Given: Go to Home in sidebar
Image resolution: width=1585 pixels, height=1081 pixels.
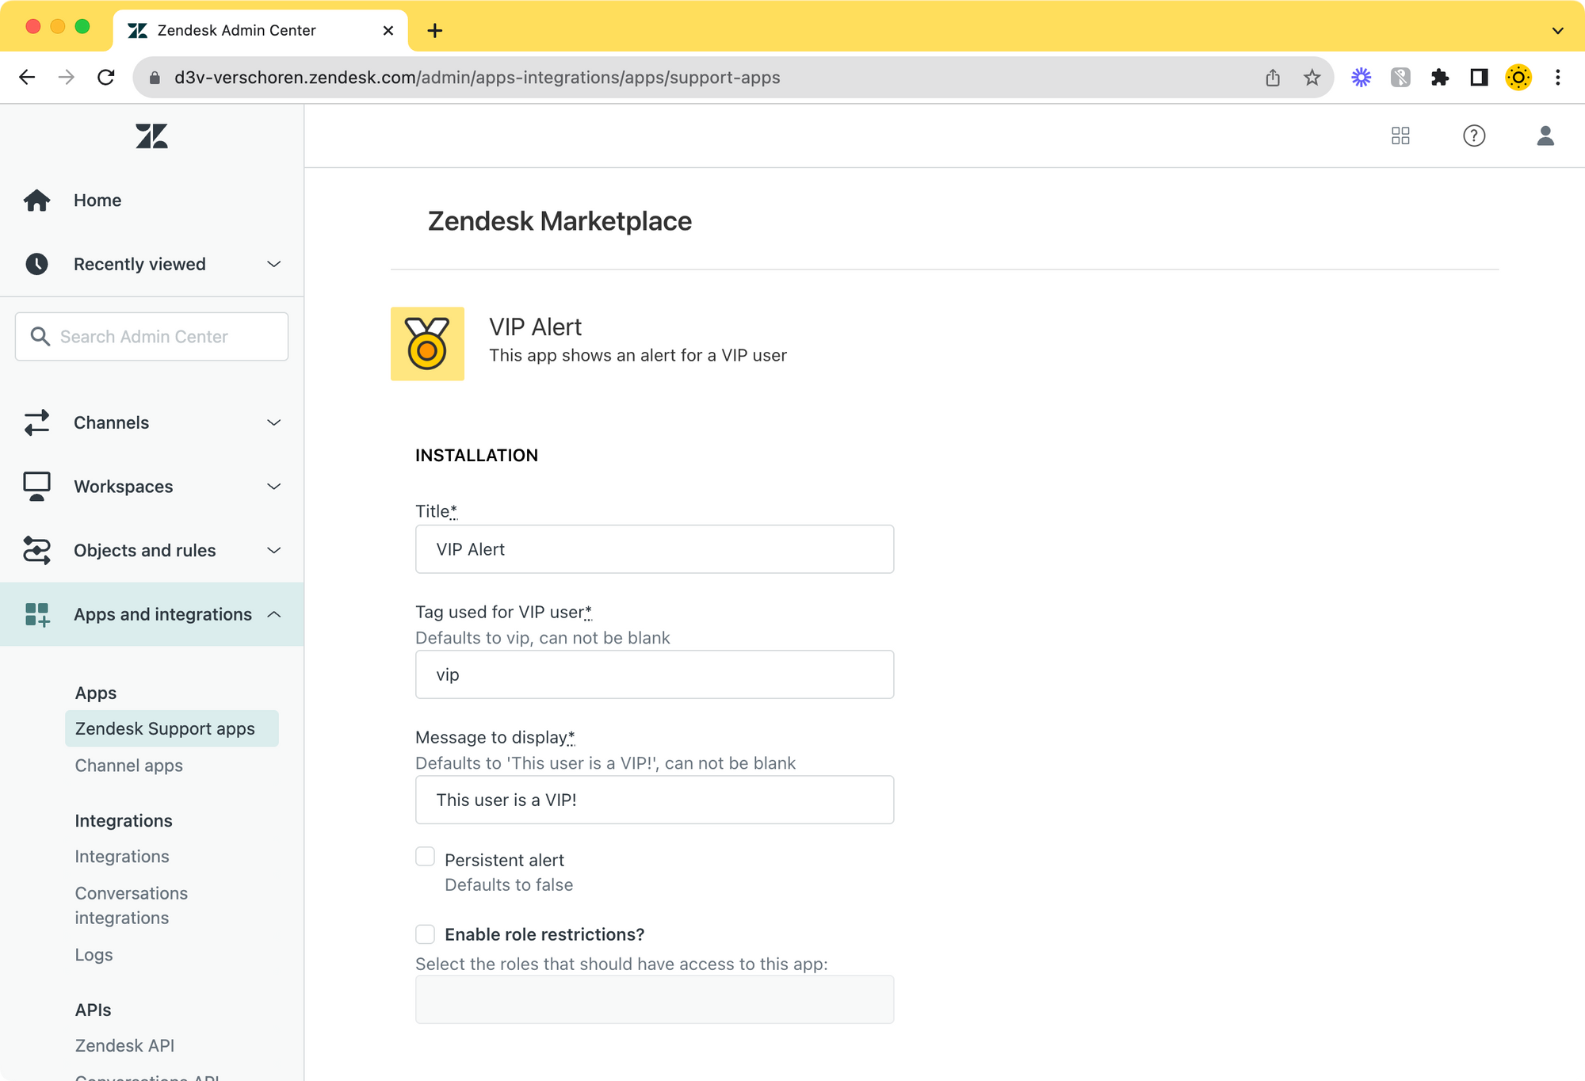Looking at the screenshot, I should (x=97, y=201).
